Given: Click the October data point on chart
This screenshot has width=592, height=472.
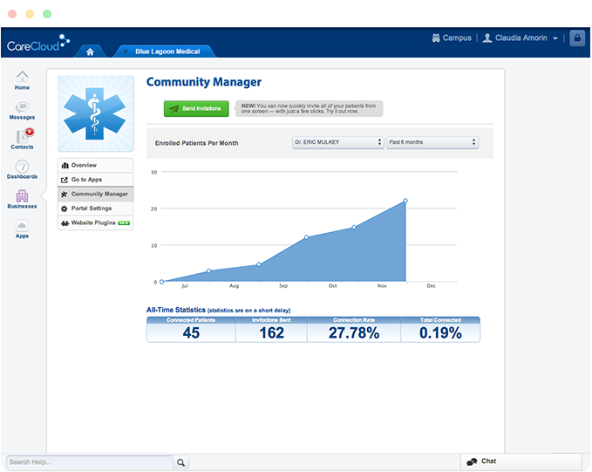Looking at the screenshot, I should tap(354, 227).
